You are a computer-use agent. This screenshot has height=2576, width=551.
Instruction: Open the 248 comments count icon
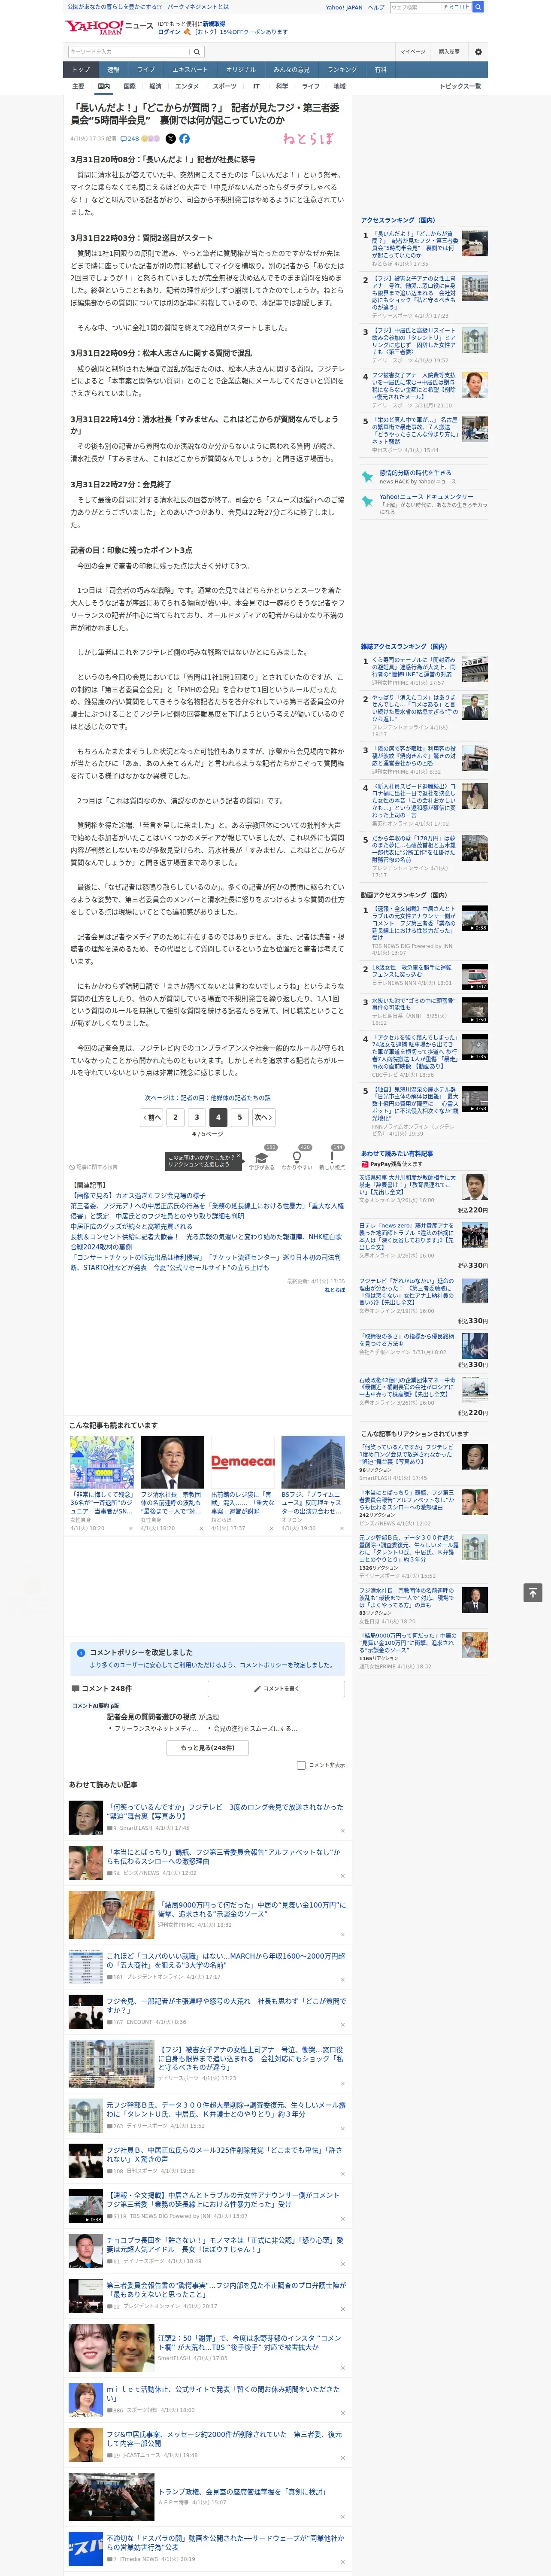(x=130, y=139)
